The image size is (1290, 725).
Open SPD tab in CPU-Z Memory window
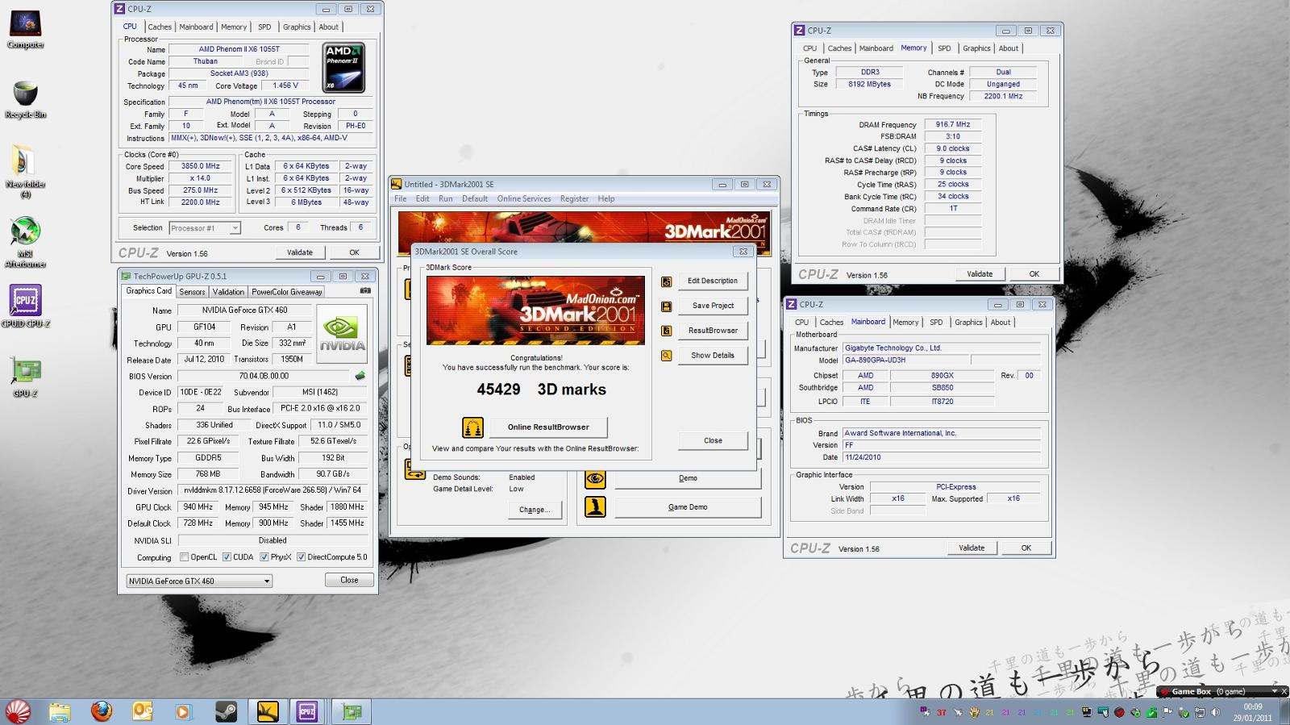(x=944, y=48)
